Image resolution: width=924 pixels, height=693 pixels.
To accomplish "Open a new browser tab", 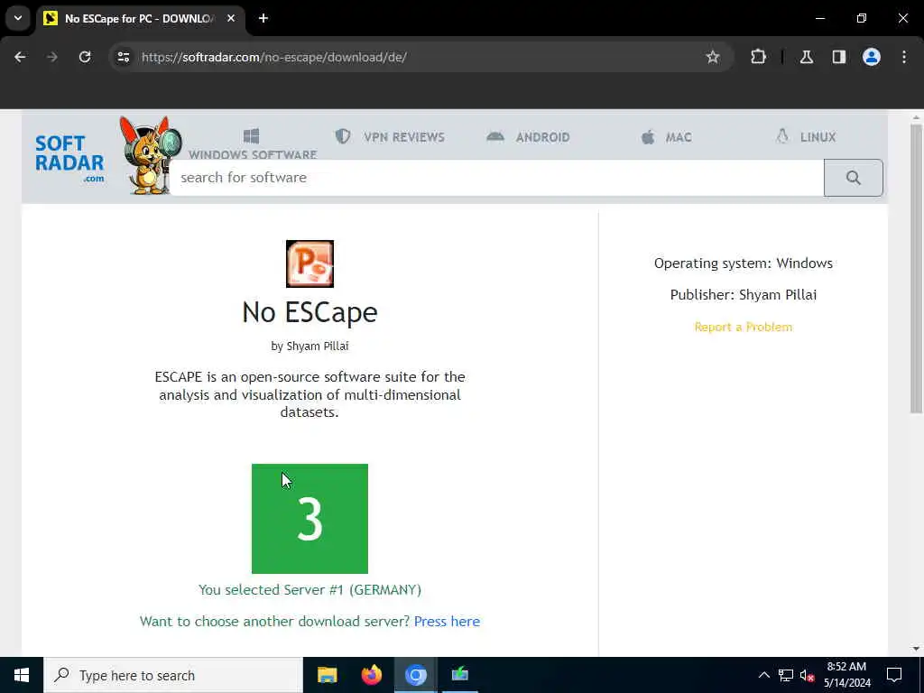I will pyautogui.click(x=263, y=18).
